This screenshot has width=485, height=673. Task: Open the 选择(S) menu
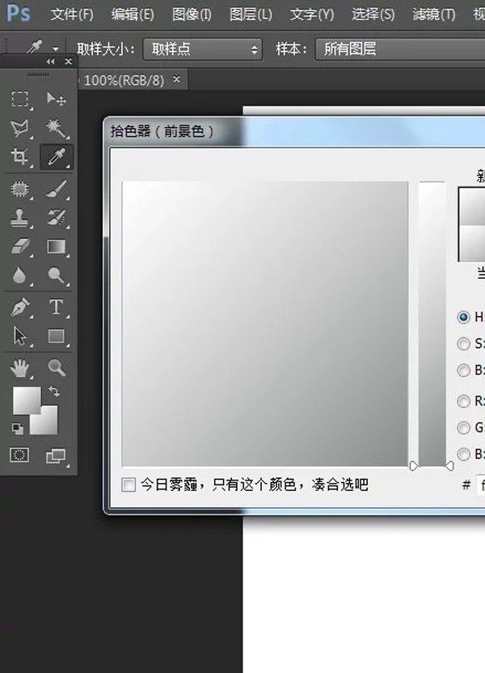point(373,15)
